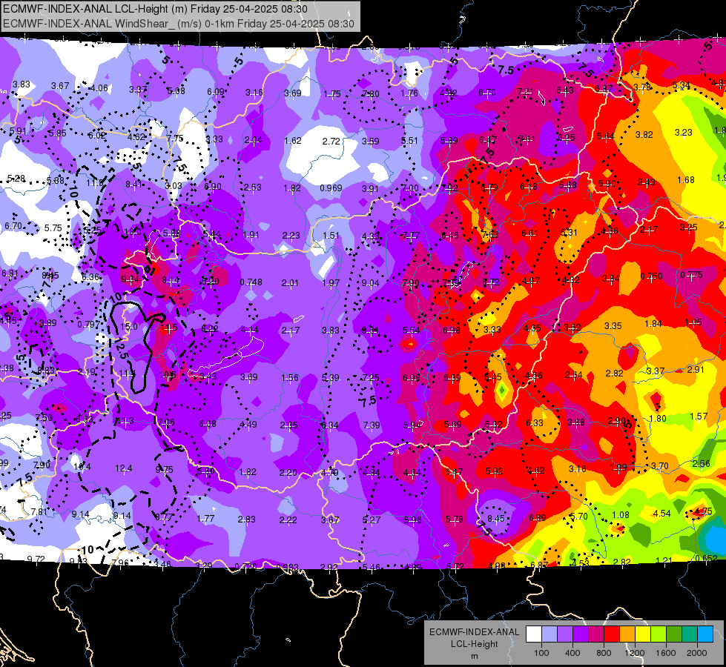Click the legend unit label m
The image size is (726, 667).
tap(474, 656)
